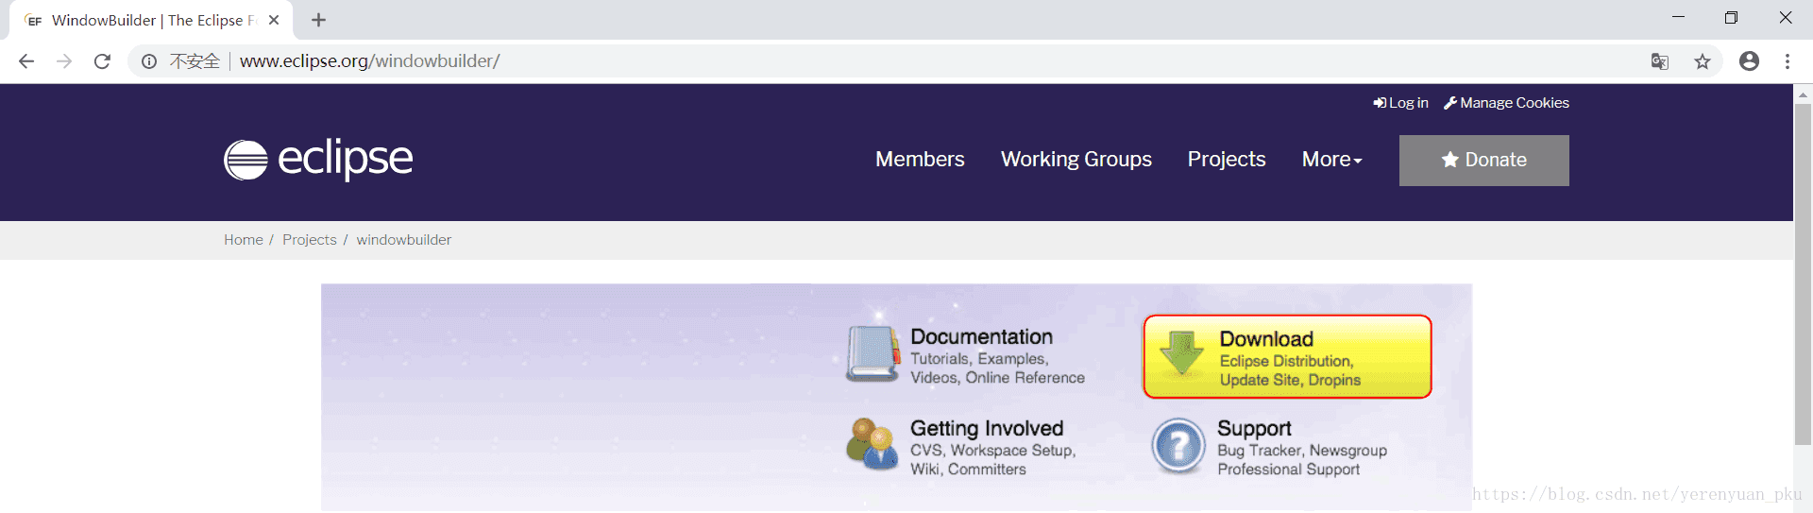Open the Getting Involved heading link
1813x513 pixels.
987,429
